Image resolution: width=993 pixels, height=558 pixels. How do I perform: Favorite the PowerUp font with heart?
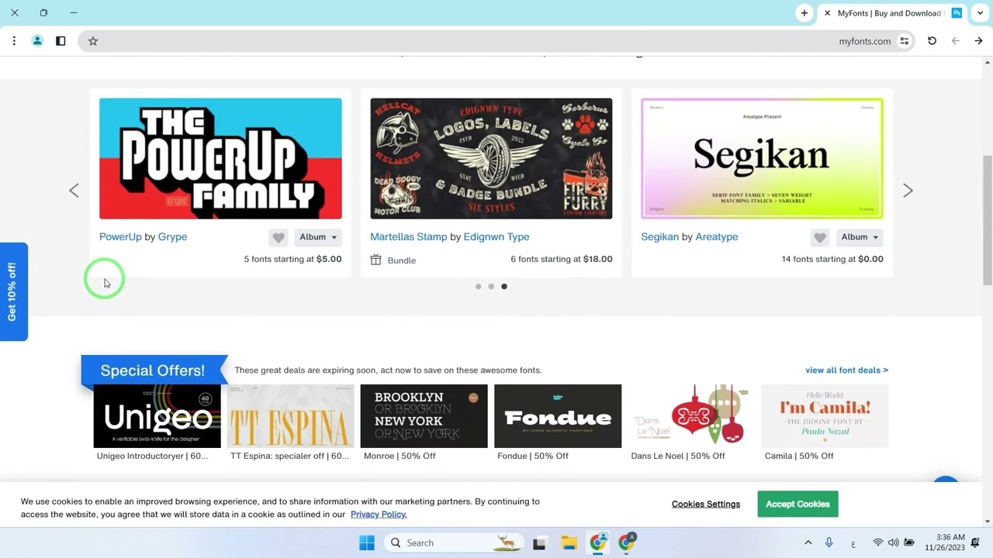pyautogui.click(x=279, y=237)
